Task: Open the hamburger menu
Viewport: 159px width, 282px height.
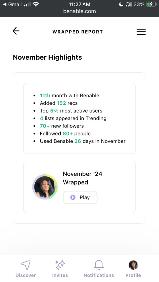Action: 141,32
